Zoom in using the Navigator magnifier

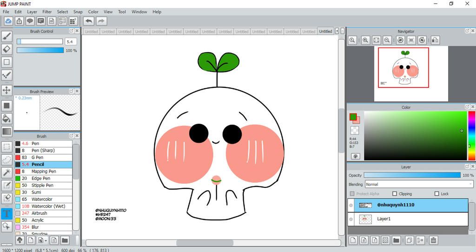click(365, 40)
